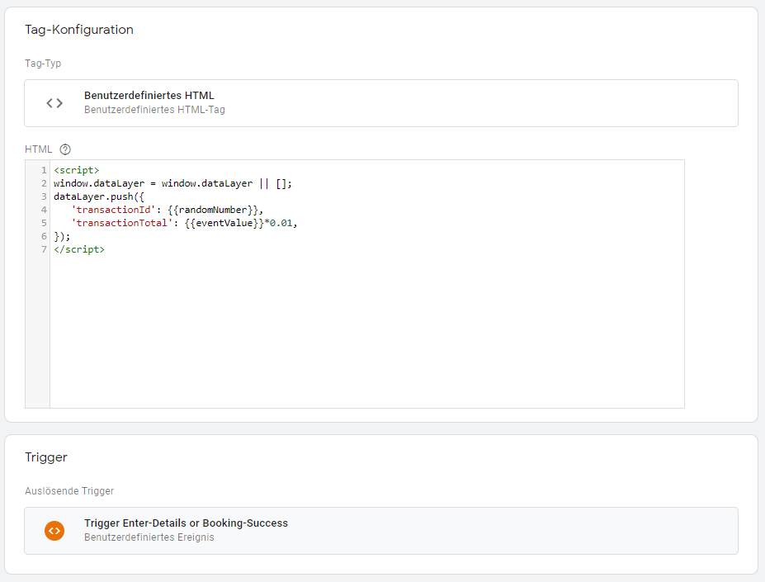Click the 'transactionId' code line

tap(168, 210)
